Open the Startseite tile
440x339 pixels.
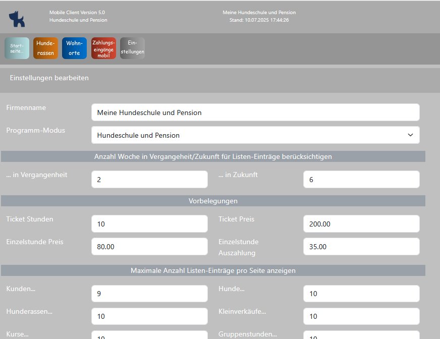pyautogui.click(x=17, y=48)
